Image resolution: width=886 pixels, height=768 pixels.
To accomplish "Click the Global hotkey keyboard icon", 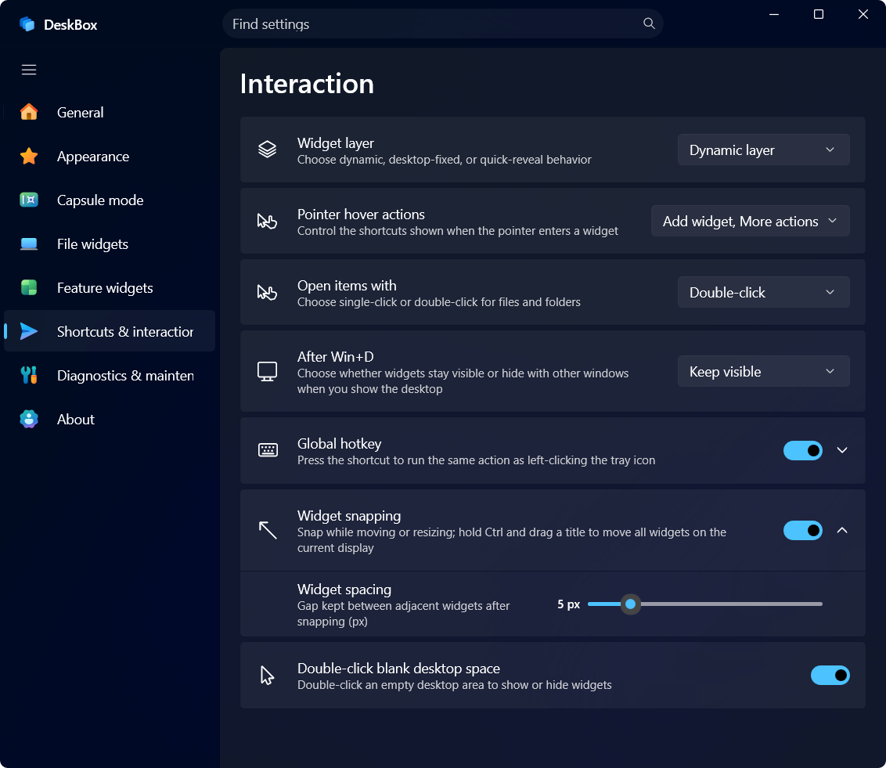I will point(268,450).
